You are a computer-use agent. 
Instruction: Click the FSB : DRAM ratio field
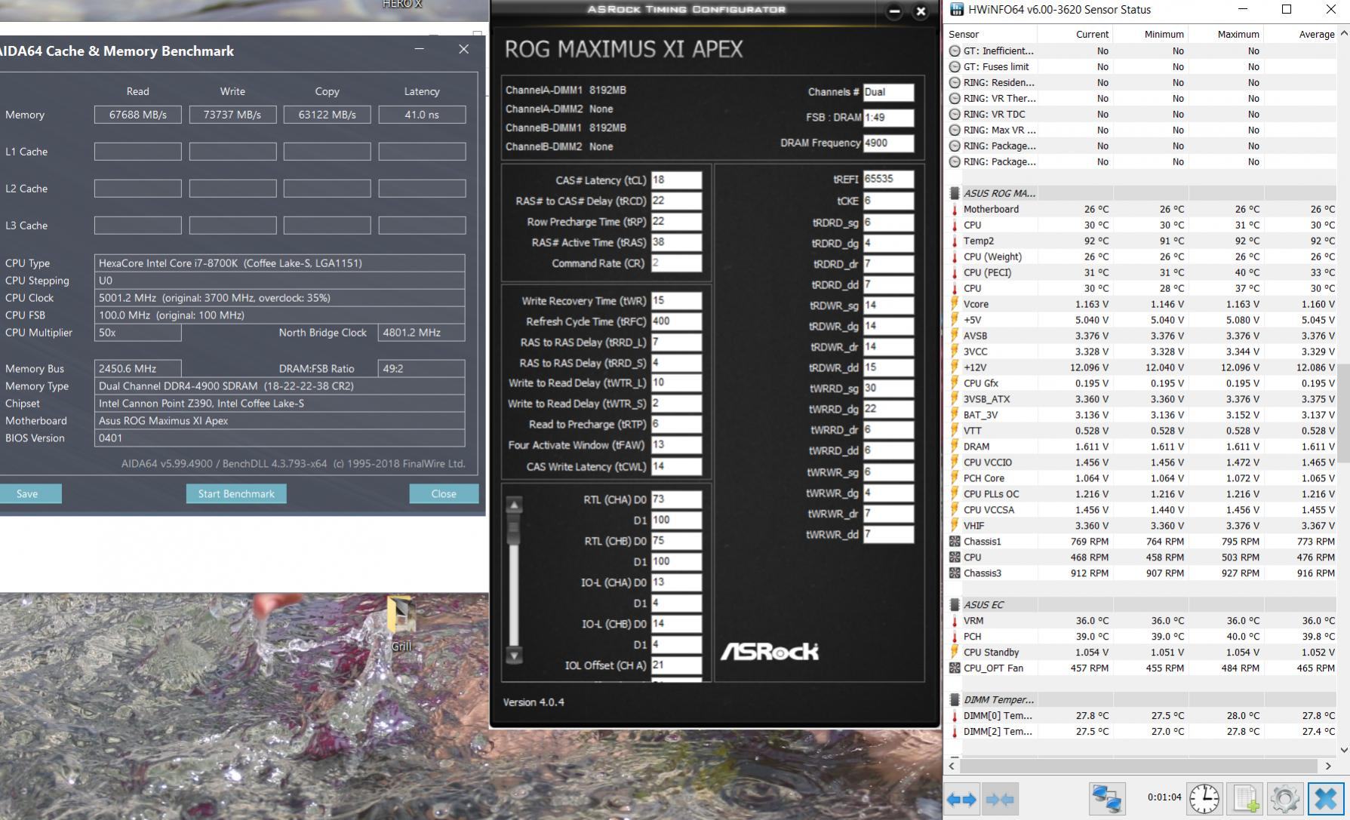[888, 118]
